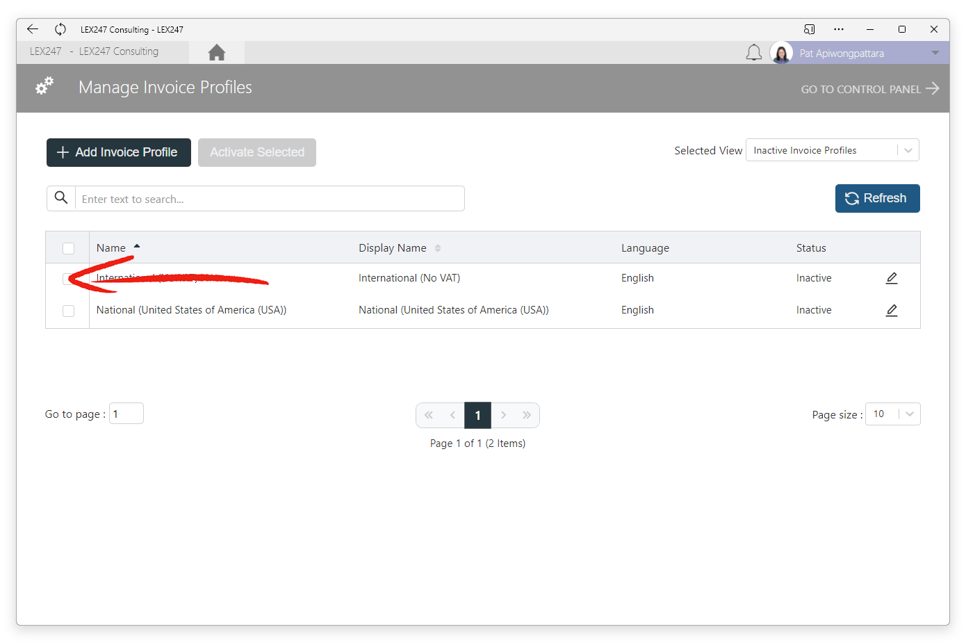The width and height of the screenshot is (966, 643).
Task: Click the Activate Selected button
Action: coord(257,152)
